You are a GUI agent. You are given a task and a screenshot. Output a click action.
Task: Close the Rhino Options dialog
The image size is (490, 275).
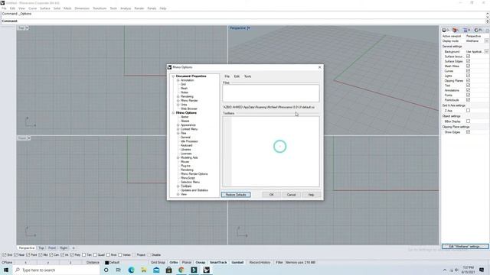(x=320, y=67)
